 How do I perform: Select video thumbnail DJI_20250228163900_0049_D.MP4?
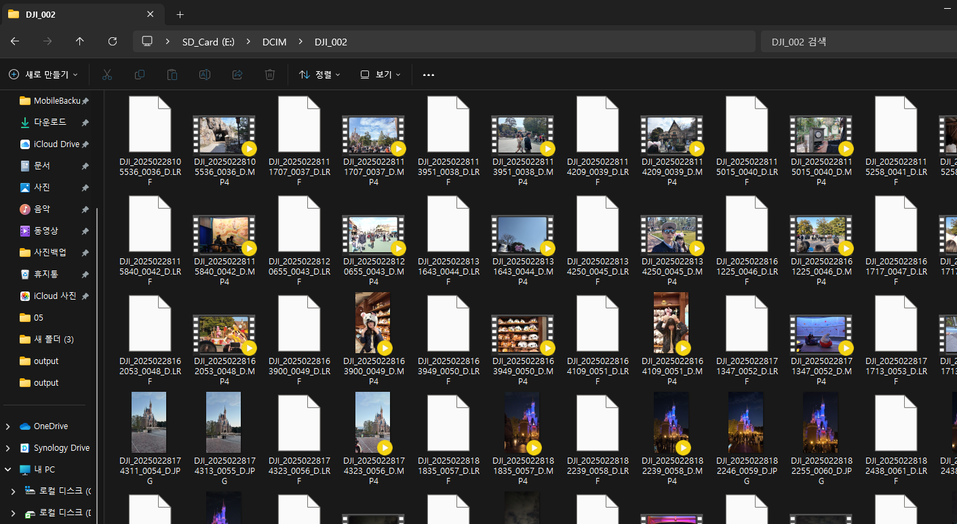[x=373, y=323]
